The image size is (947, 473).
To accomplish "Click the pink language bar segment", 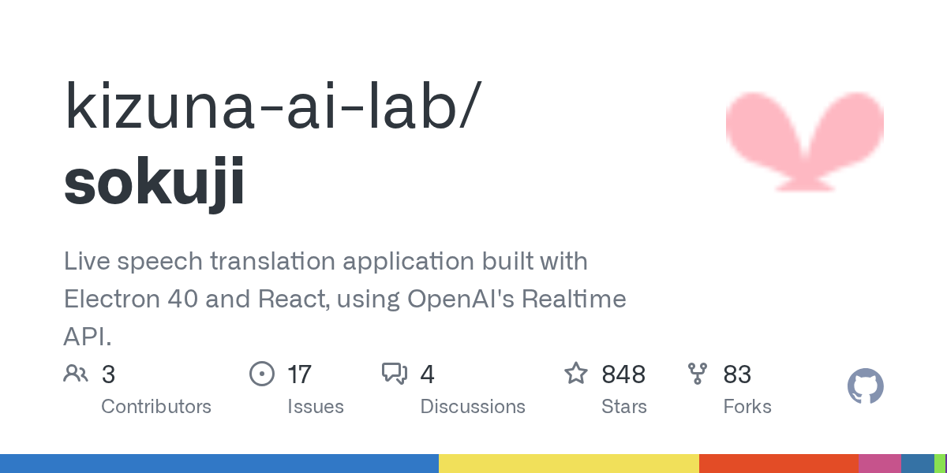I will point(879,464).
